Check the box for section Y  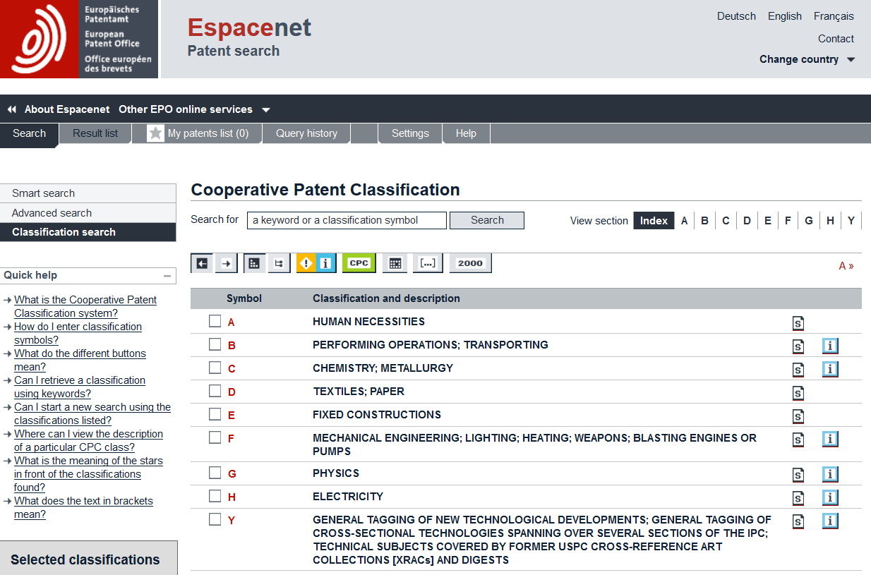point(215,519)
